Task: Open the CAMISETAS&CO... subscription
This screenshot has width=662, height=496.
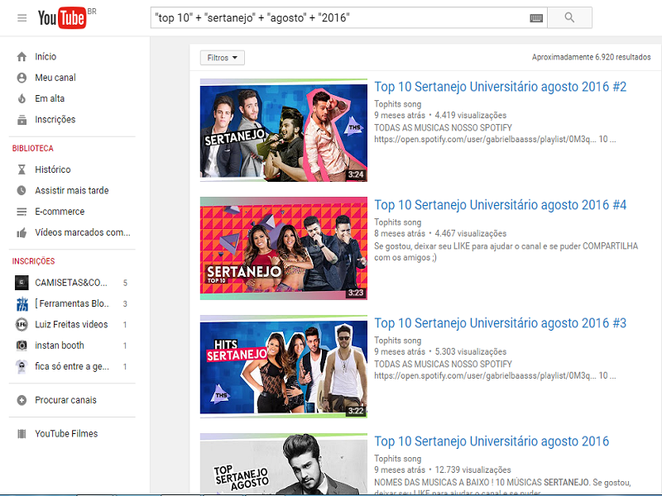Action: (x=71, y=283)
